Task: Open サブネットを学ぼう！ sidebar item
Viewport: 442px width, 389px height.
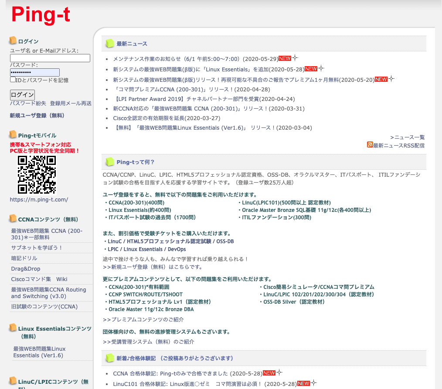Action: [37, 248]
